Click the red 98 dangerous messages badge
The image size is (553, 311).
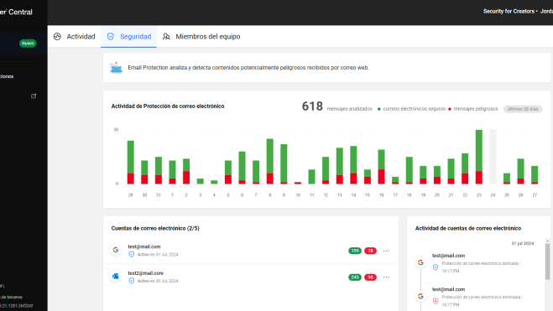370,277
